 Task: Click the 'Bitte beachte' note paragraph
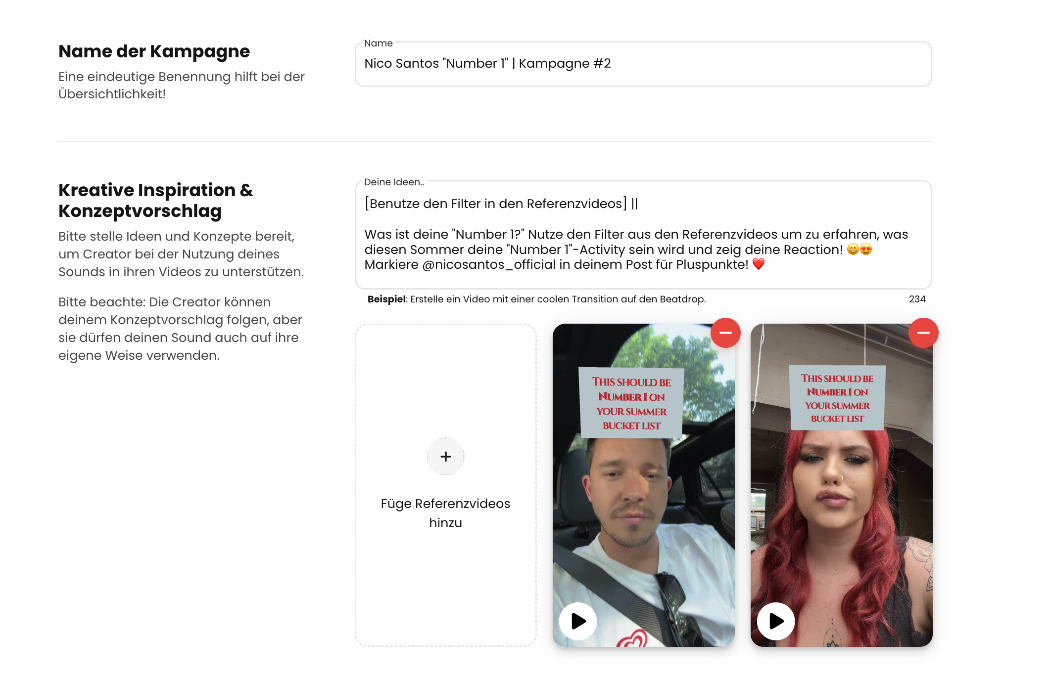coord(180,329)
